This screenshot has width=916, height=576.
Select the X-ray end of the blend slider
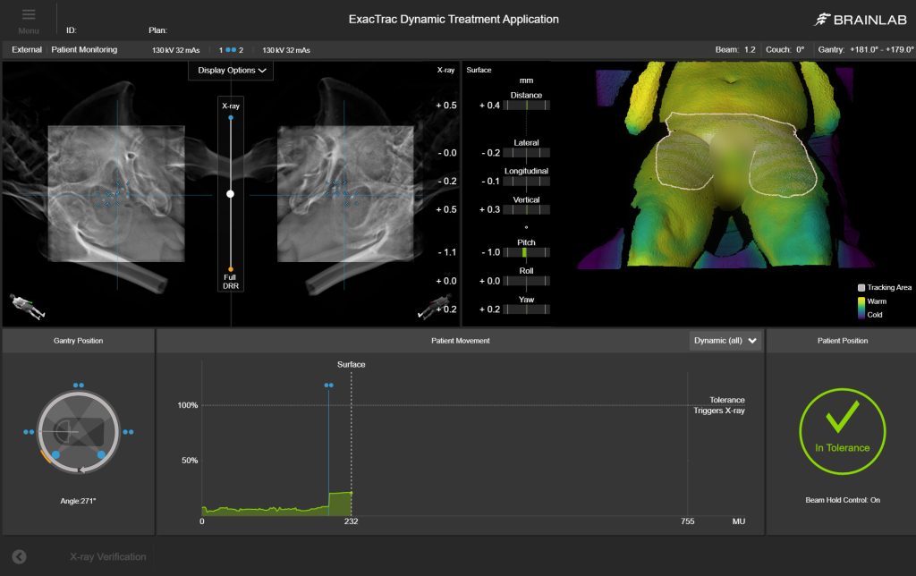231,117
